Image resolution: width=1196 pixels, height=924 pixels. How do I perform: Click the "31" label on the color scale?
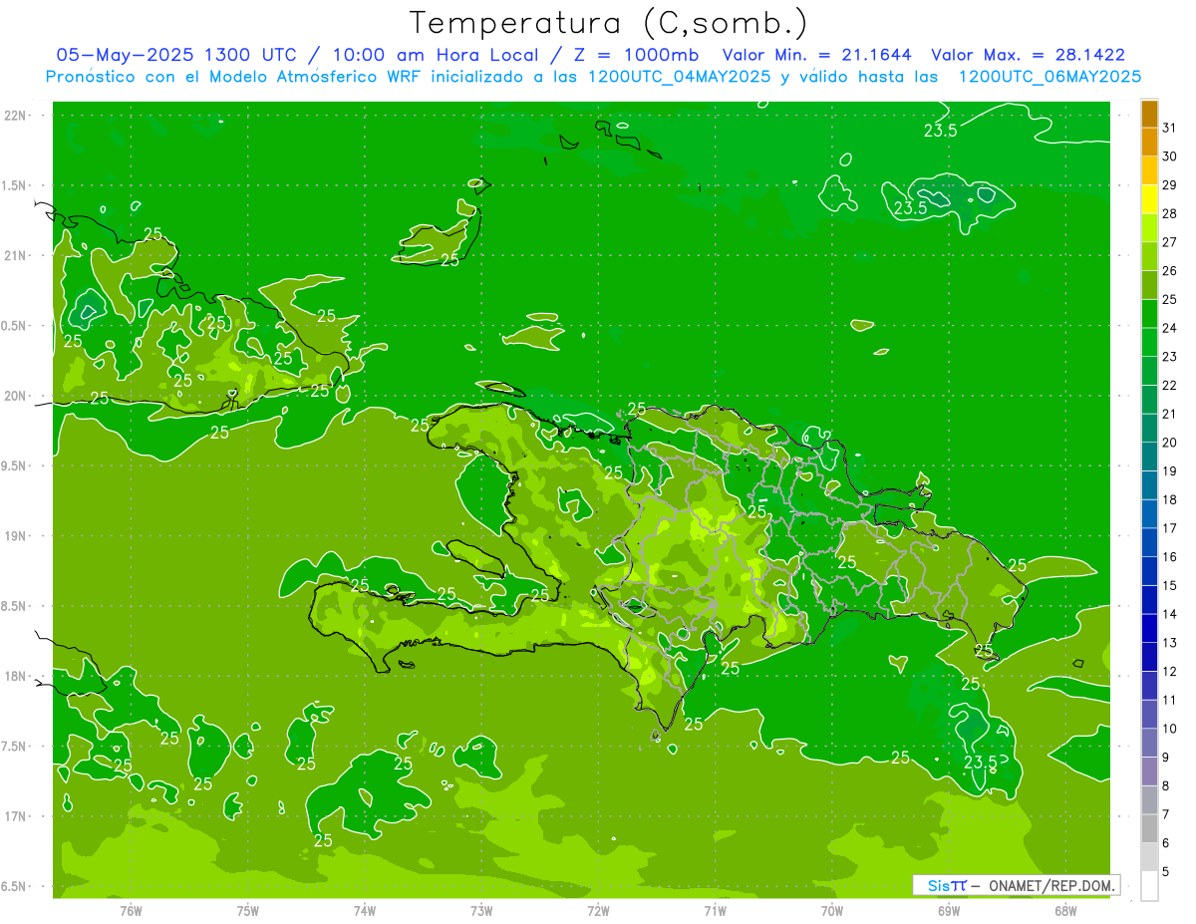1169,128
